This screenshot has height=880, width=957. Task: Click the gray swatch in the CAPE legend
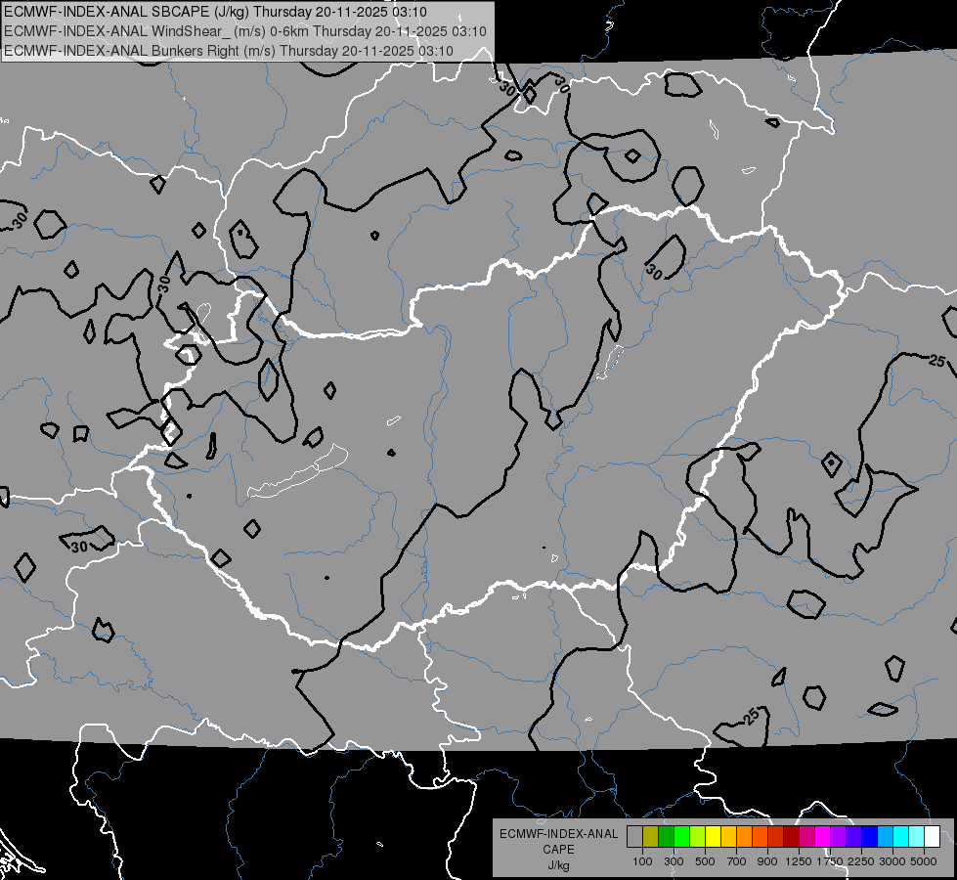point(634,836)
